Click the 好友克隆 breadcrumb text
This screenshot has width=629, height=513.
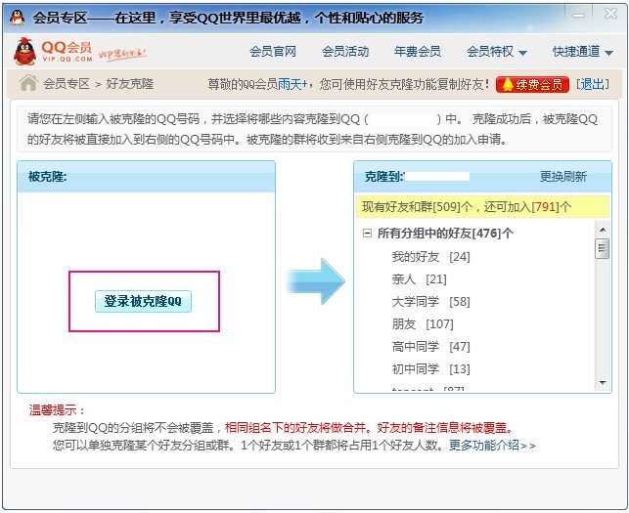click(130, 84)
